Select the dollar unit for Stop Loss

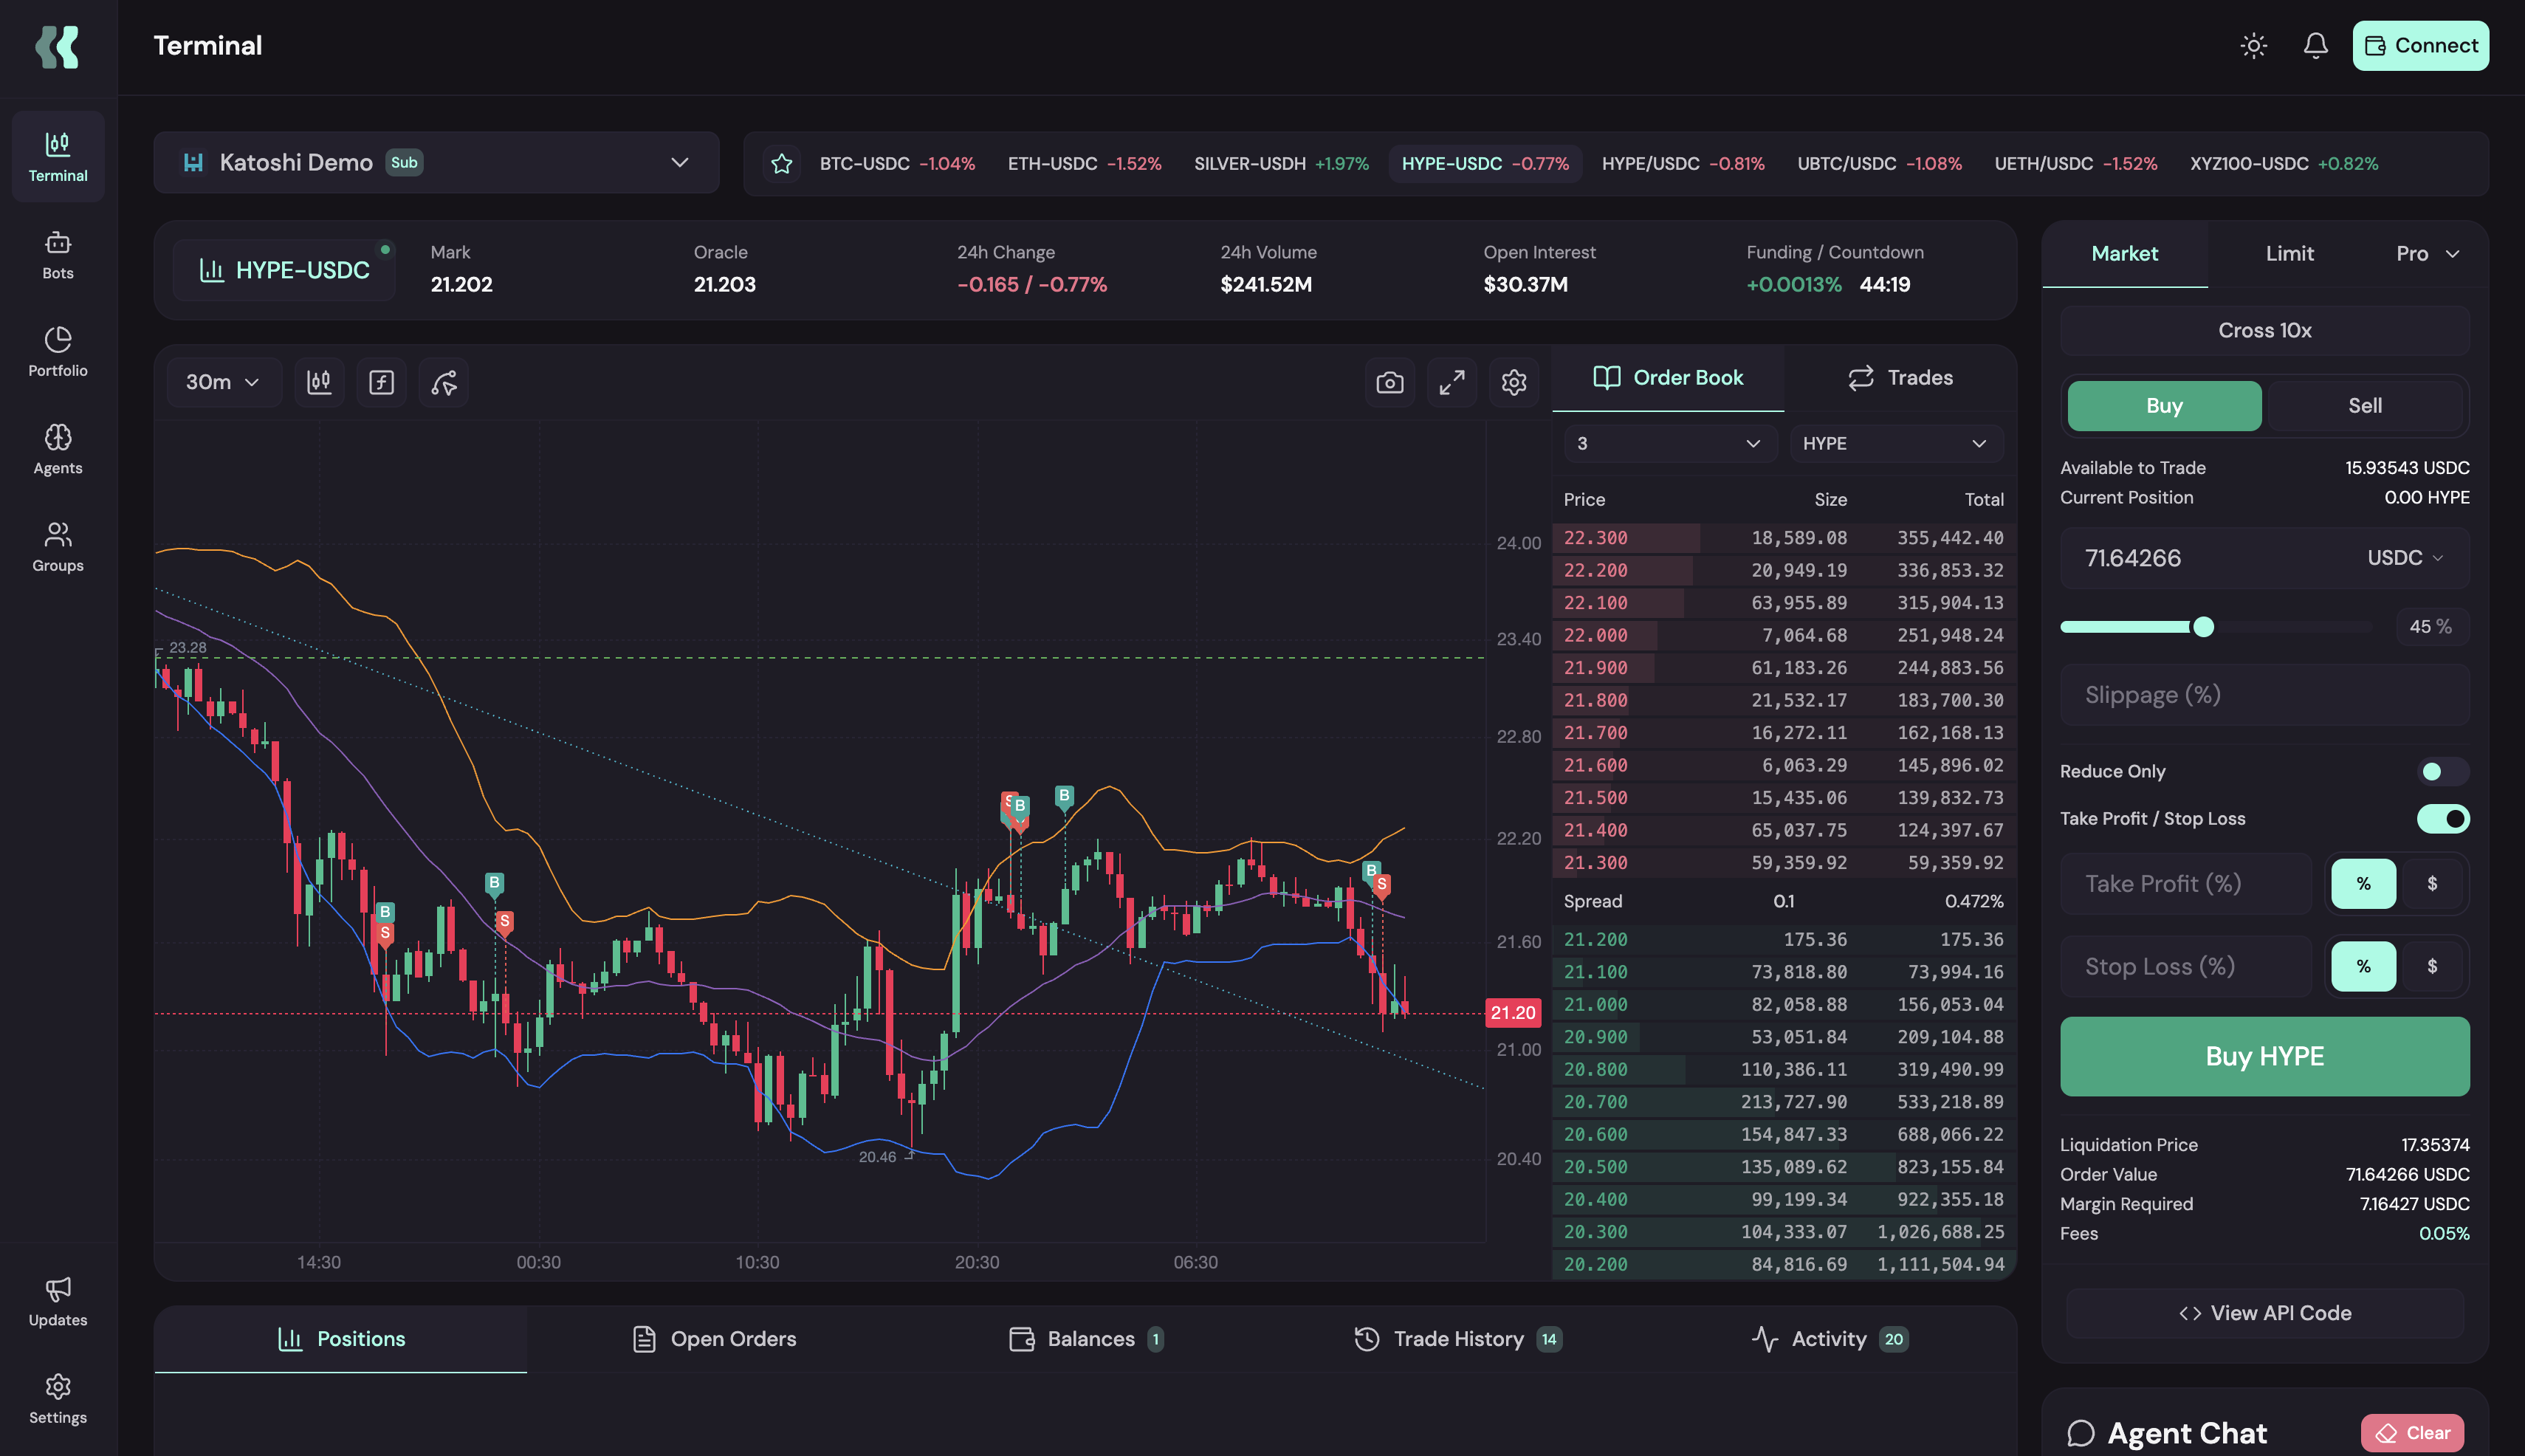[2431, 966]
